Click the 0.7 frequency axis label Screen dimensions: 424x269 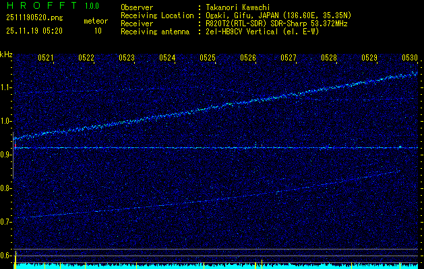click(x=6, y=222)
